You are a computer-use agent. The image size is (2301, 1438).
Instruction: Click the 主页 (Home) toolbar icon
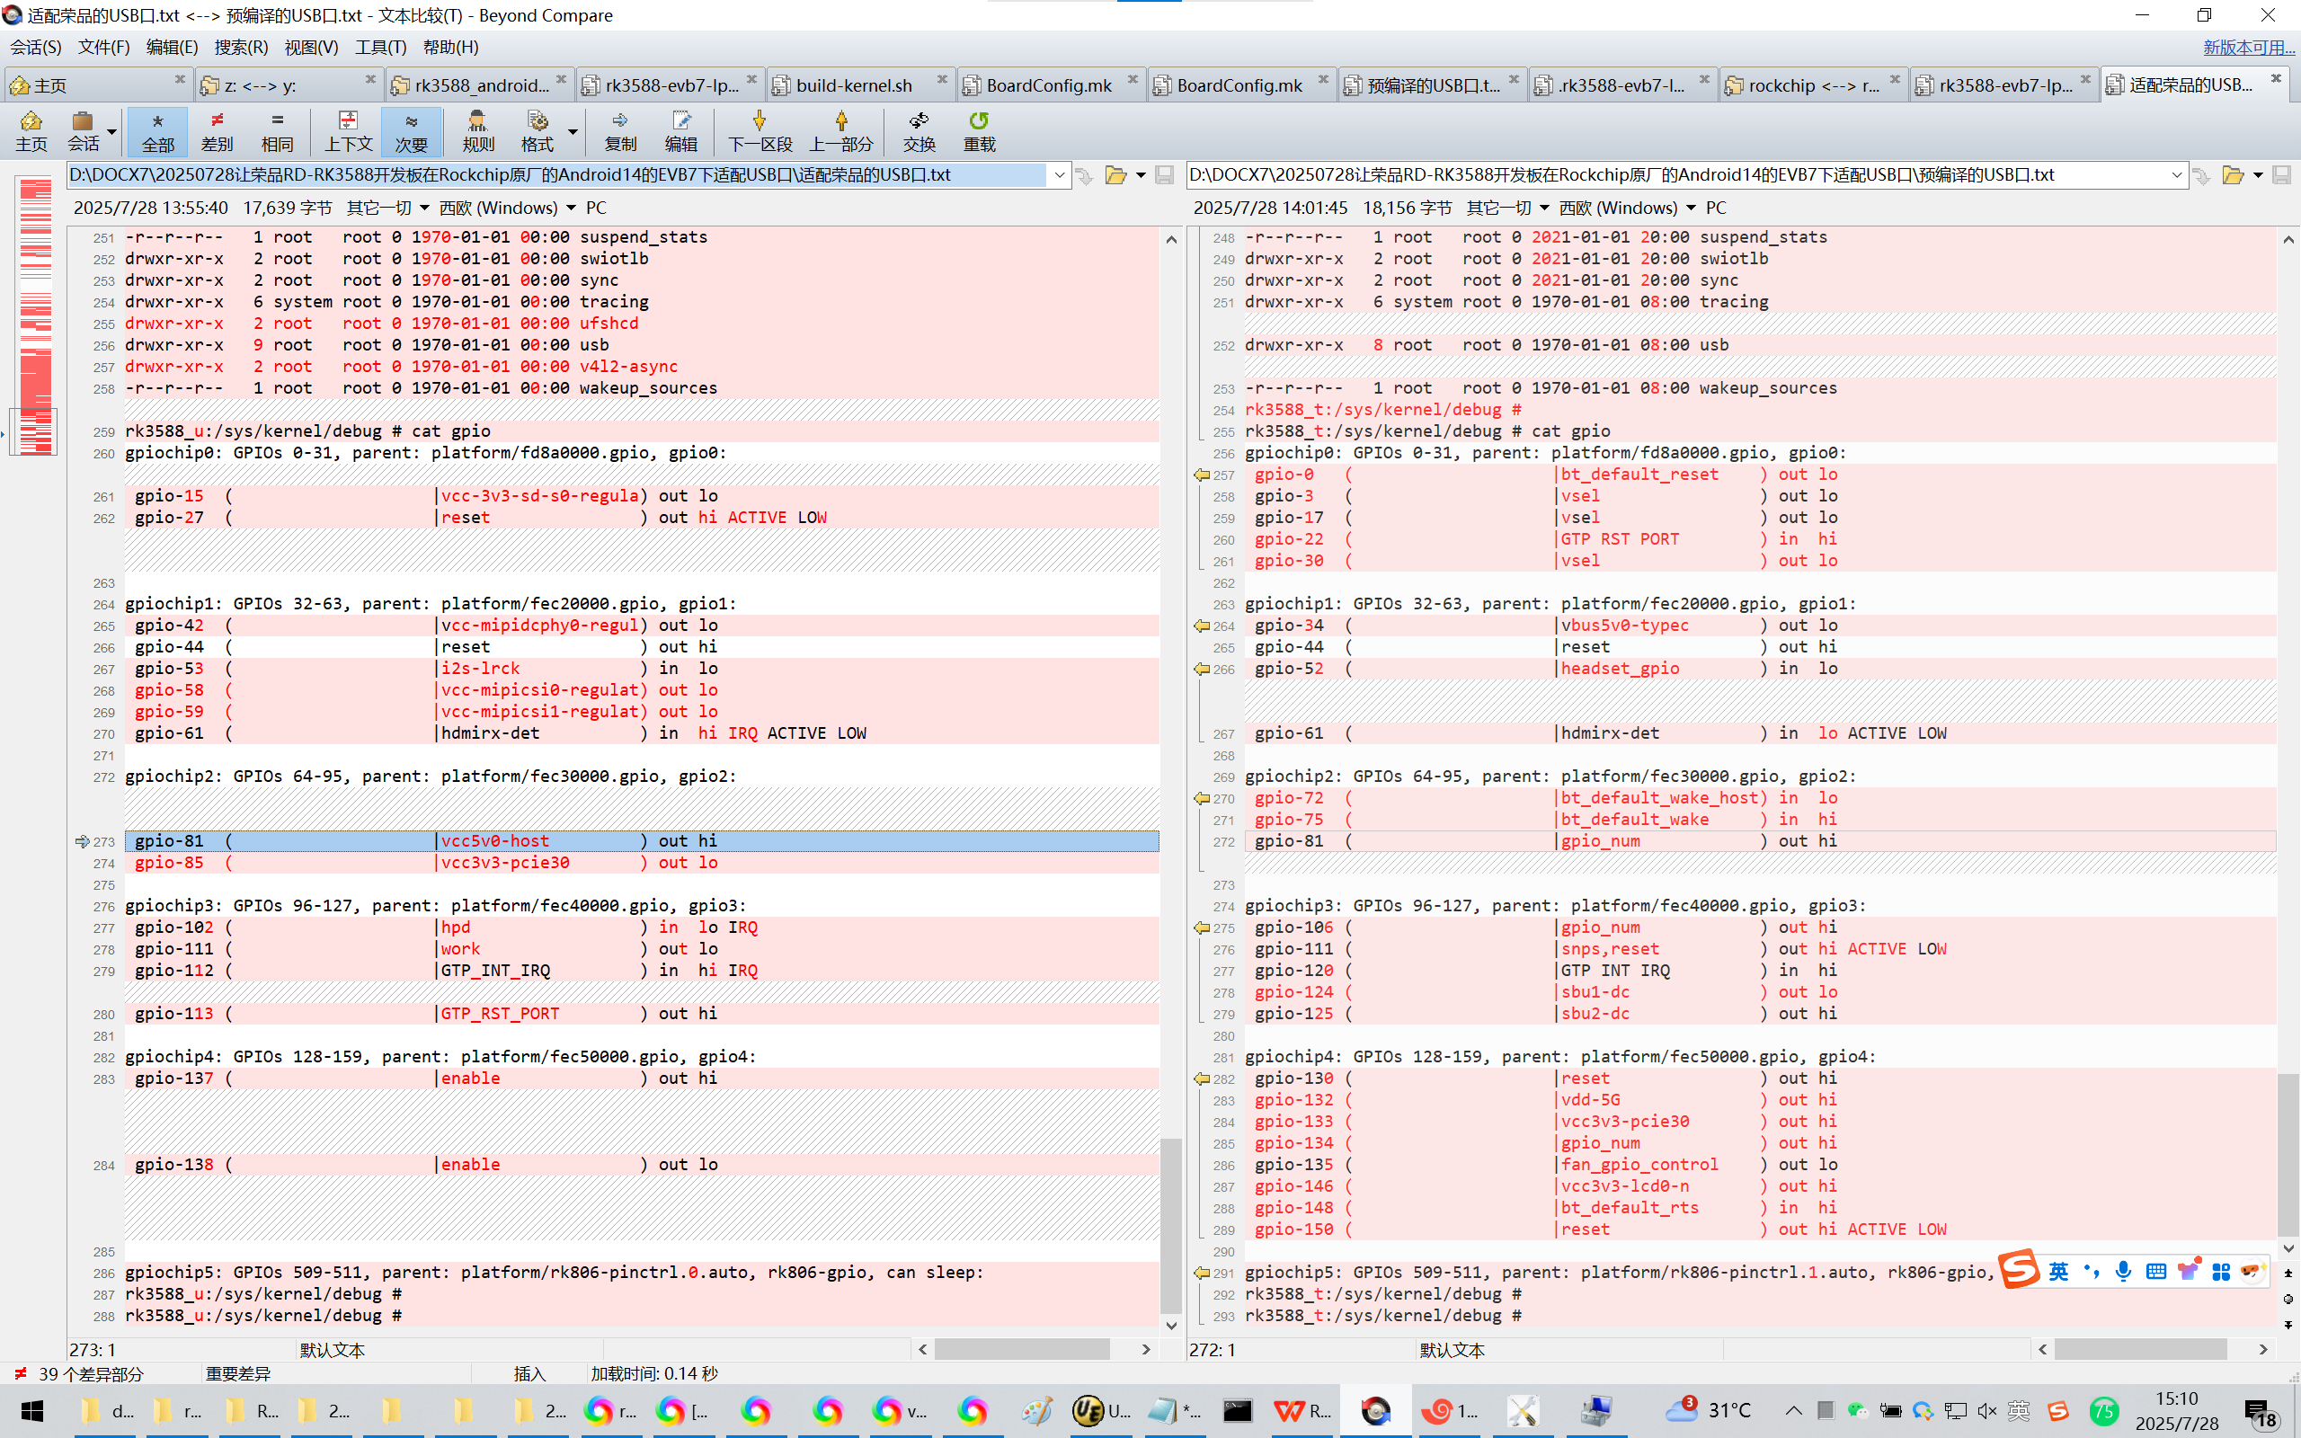[x=31, y=130]
